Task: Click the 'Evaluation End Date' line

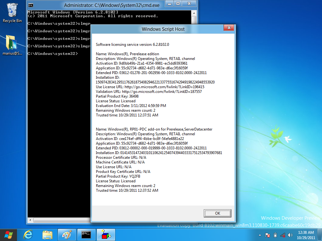Action: 131,106
